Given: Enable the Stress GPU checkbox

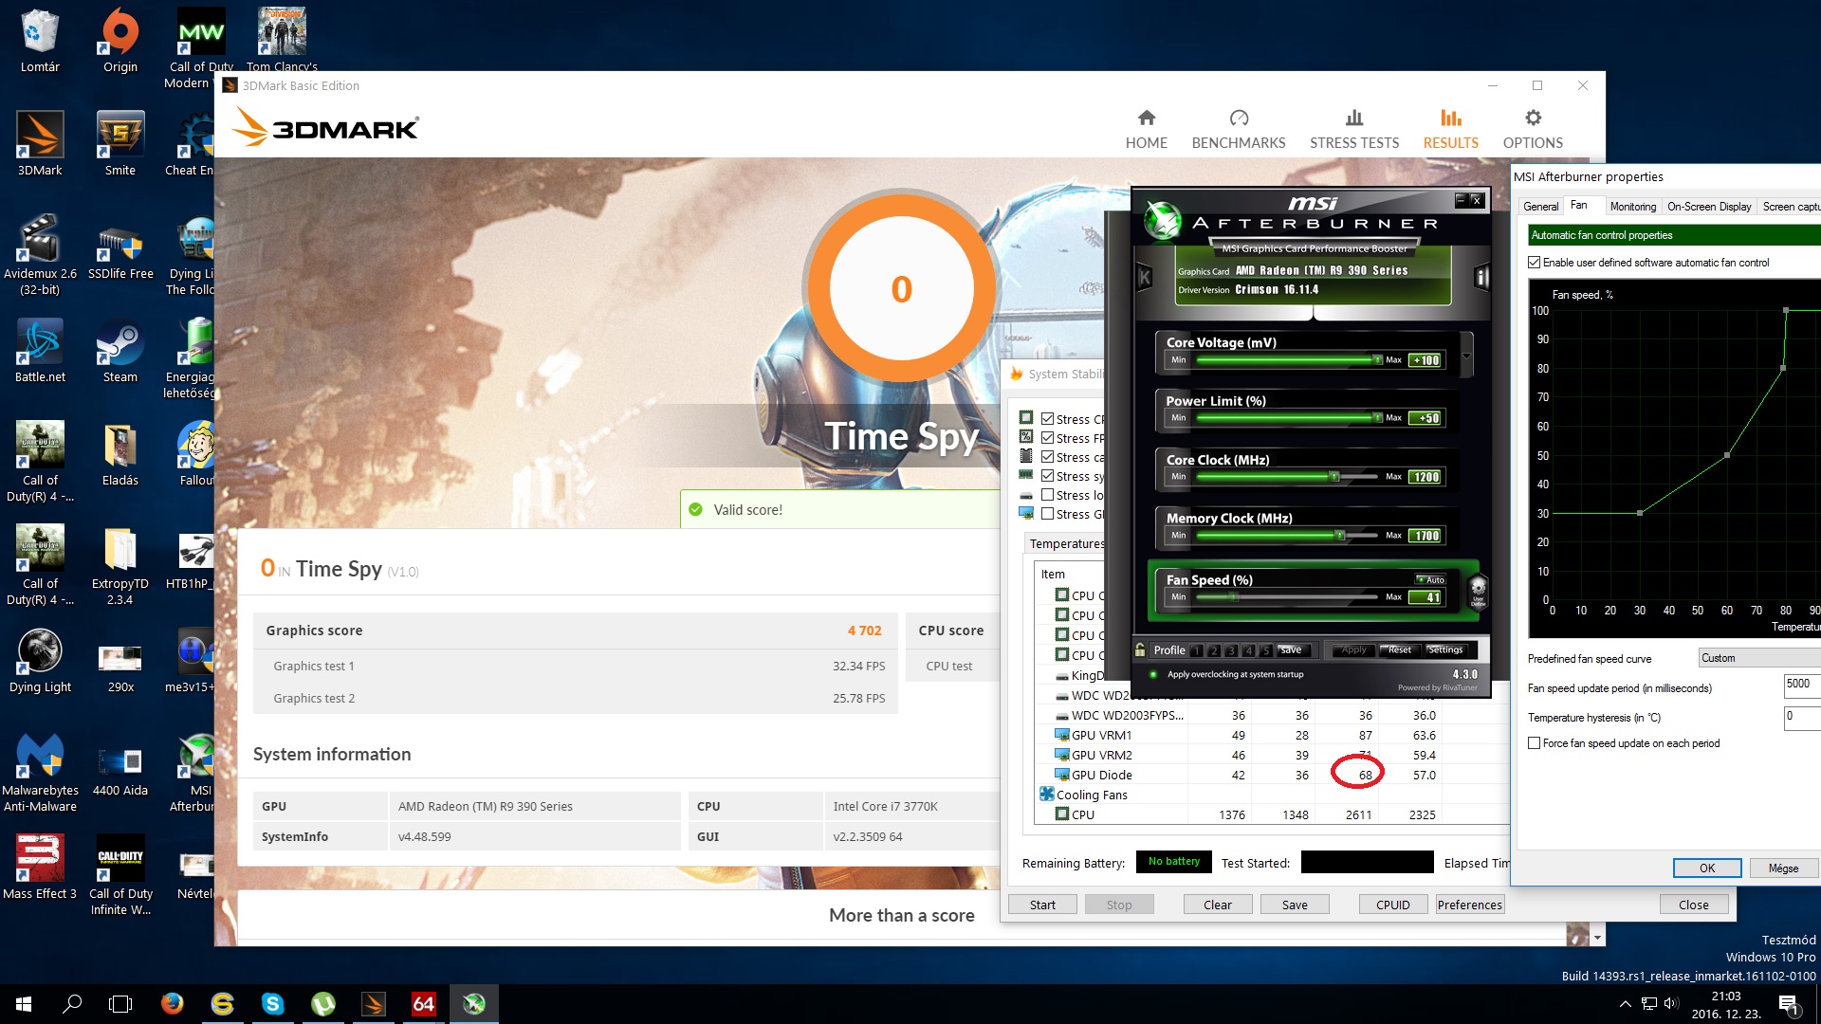Looking at the screenshot, I should point(1047,514).
